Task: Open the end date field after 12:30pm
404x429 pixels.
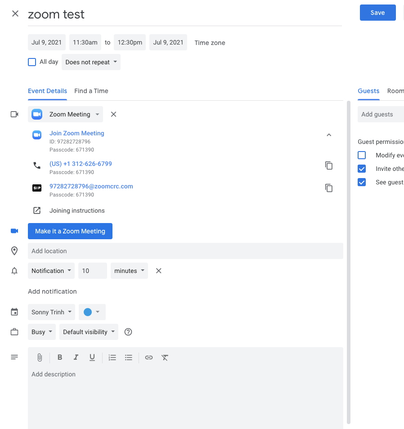Action: point(168,42)
